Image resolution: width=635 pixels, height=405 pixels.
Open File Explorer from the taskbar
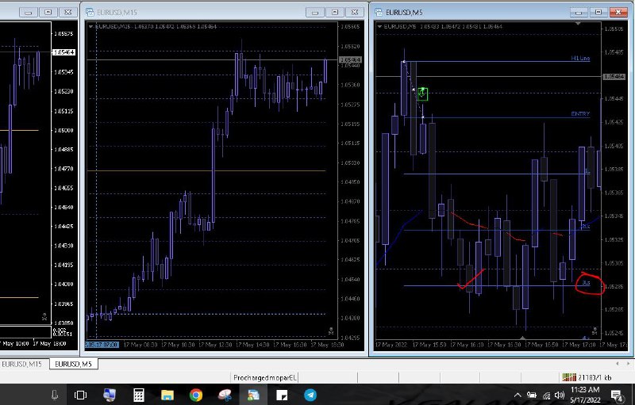(x=167, y=395)
